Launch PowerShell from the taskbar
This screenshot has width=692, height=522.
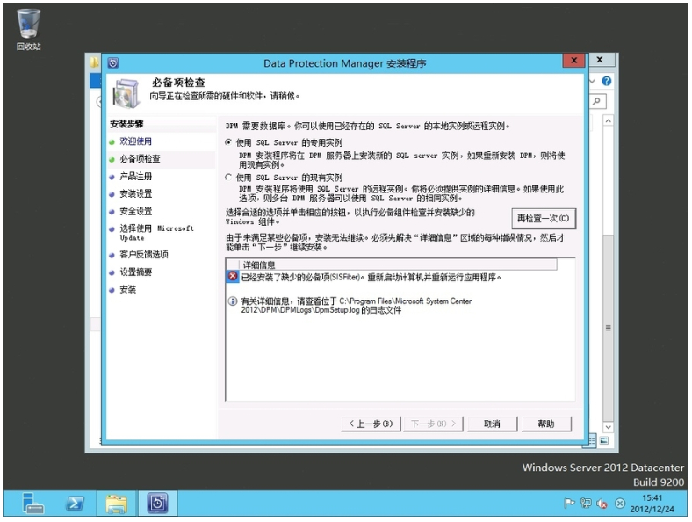75,504
